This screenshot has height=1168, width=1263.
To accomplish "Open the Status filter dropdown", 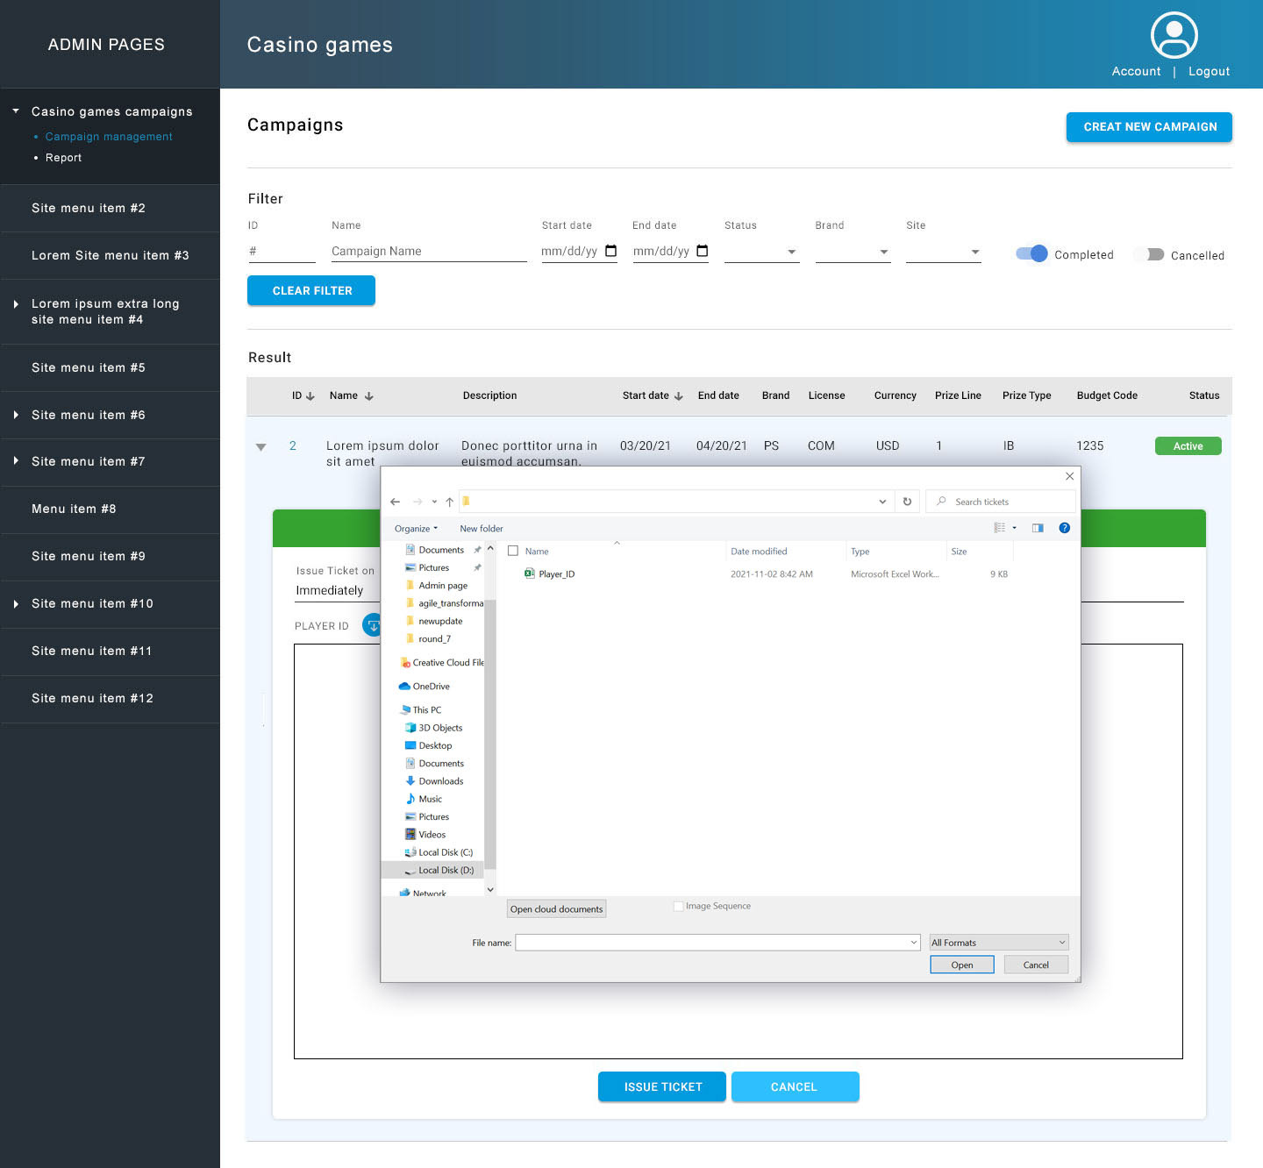I will click(x=761, y=252).
